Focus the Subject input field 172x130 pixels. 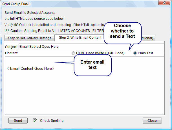point(91,47)
